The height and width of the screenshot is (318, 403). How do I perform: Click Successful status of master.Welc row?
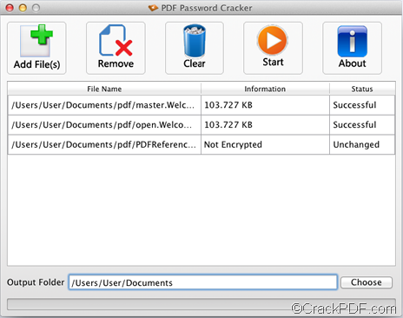coord(362,105)
